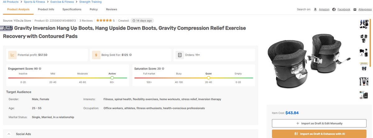Image resolution: width=373 pixels, height=138 pixels.
Task: Search this product on Amazon
Action: 324,9
